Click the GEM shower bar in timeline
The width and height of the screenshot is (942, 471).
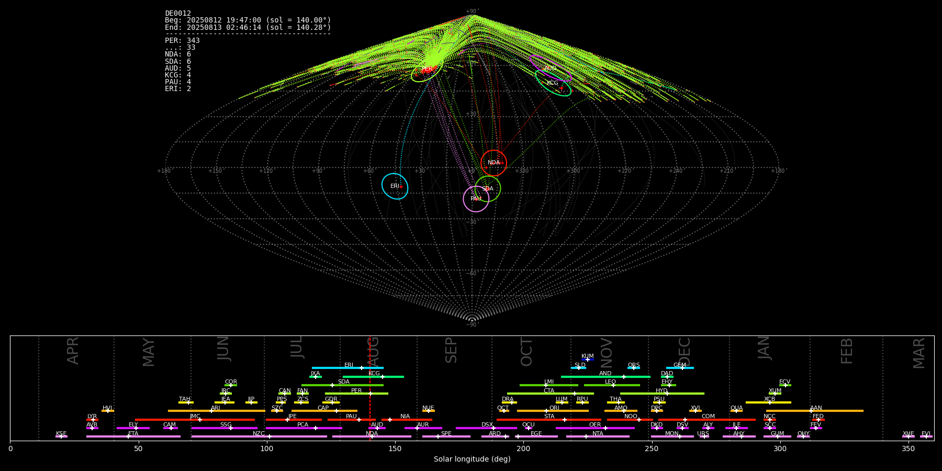tap(680, 368)
